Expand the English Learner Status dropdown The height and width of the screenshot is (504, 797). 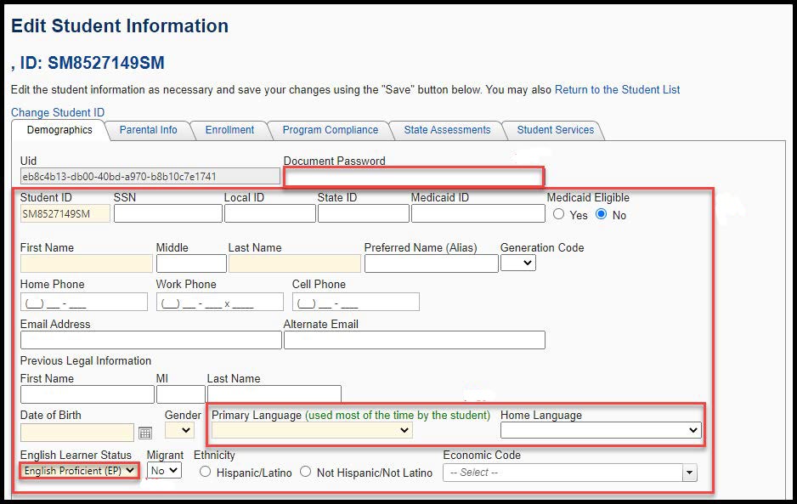click(79, 470)
